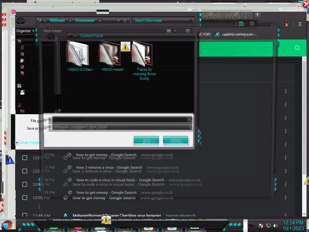Viewport: 309px width, 232px height.
Task: Click the change view icon in the Save dialog
Action: pyautogui.click(x=169, y=31)
